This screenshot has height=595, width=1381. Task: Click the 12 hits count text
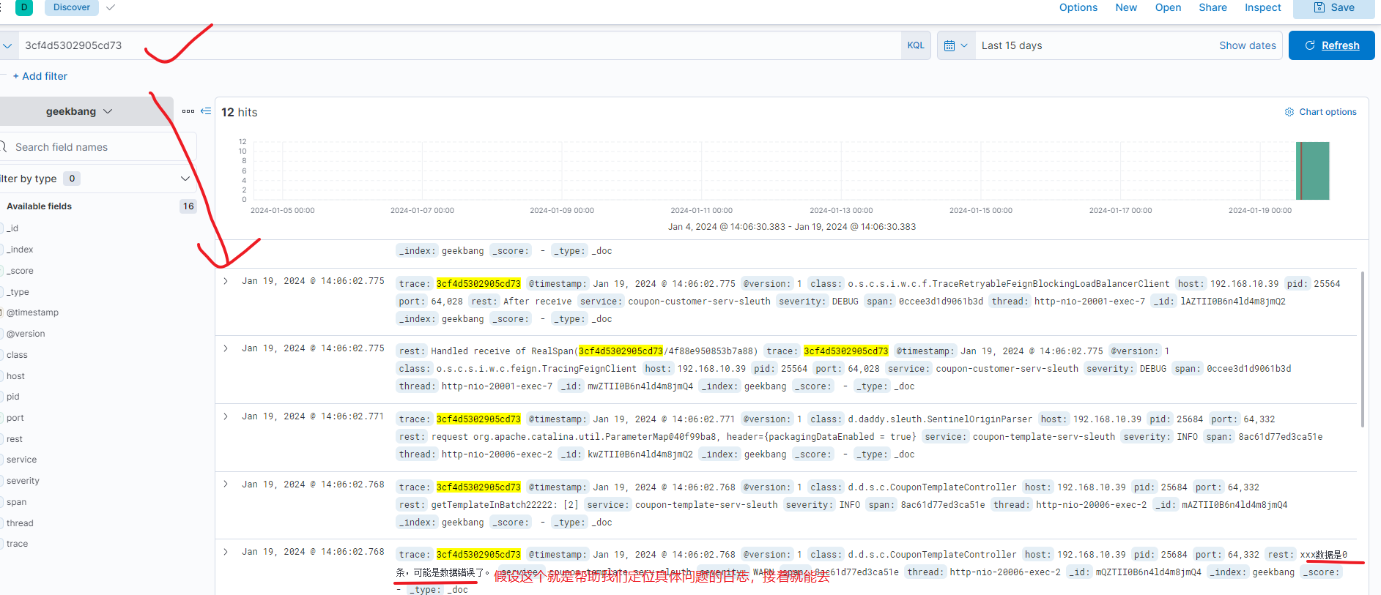click(240, 112)
